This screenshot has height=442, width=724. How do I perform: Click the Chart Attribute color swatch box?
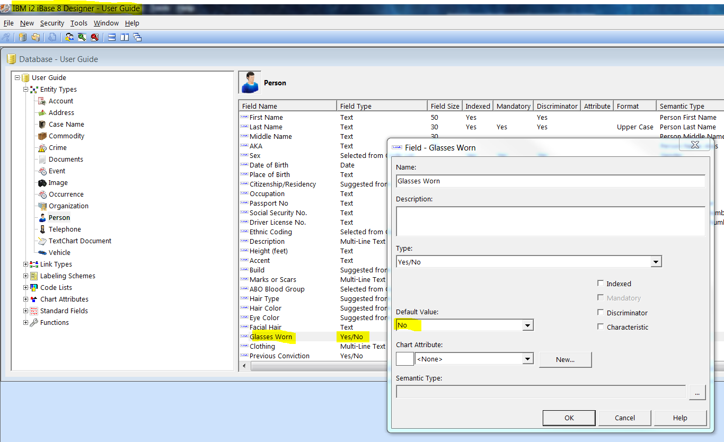pyautogui.click(x=405, y=359)
